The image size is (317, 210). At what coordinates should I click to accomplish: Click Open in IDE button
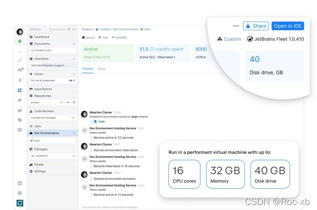click(288, 26)
